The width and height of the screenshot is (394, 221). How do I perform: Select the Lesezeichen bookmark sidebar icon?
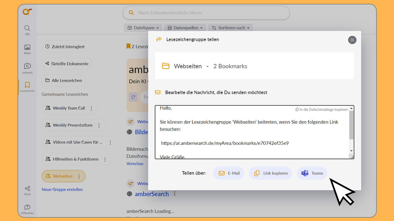[x=27, y=87]
